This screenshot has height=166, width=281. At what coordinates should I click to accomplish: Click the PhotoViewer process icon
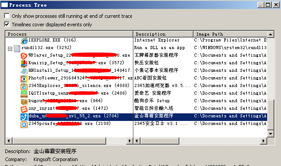(x=24, y=79)
